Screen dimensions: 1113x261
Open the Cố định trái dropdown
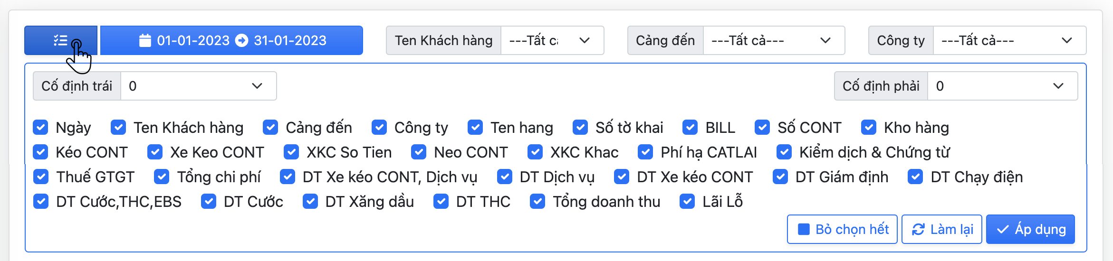click(x=198, y=86)
